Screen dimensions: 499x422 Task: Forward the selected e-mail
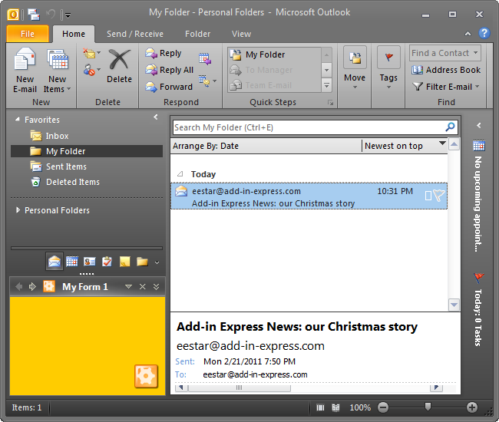point(169,87)
